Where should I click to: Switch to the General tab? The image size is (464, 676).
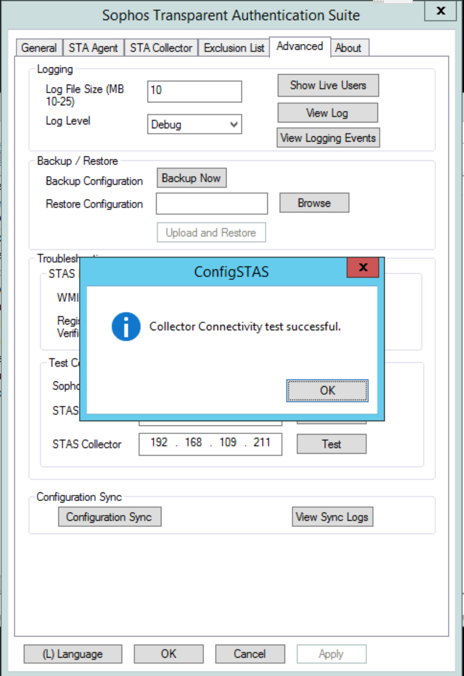39,48
